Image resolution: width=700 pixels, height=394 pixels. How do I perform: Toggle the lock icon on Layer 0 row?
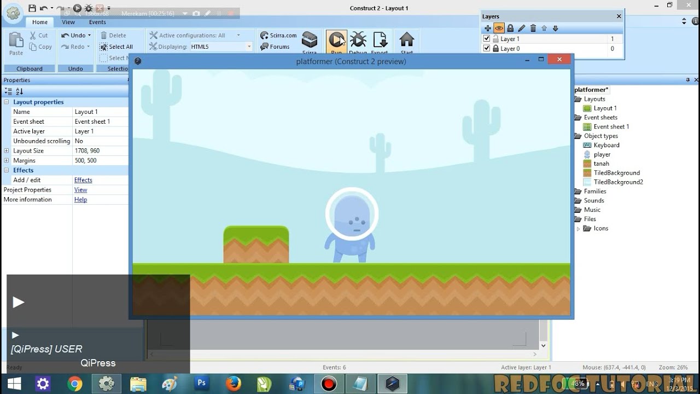[495, 49]
